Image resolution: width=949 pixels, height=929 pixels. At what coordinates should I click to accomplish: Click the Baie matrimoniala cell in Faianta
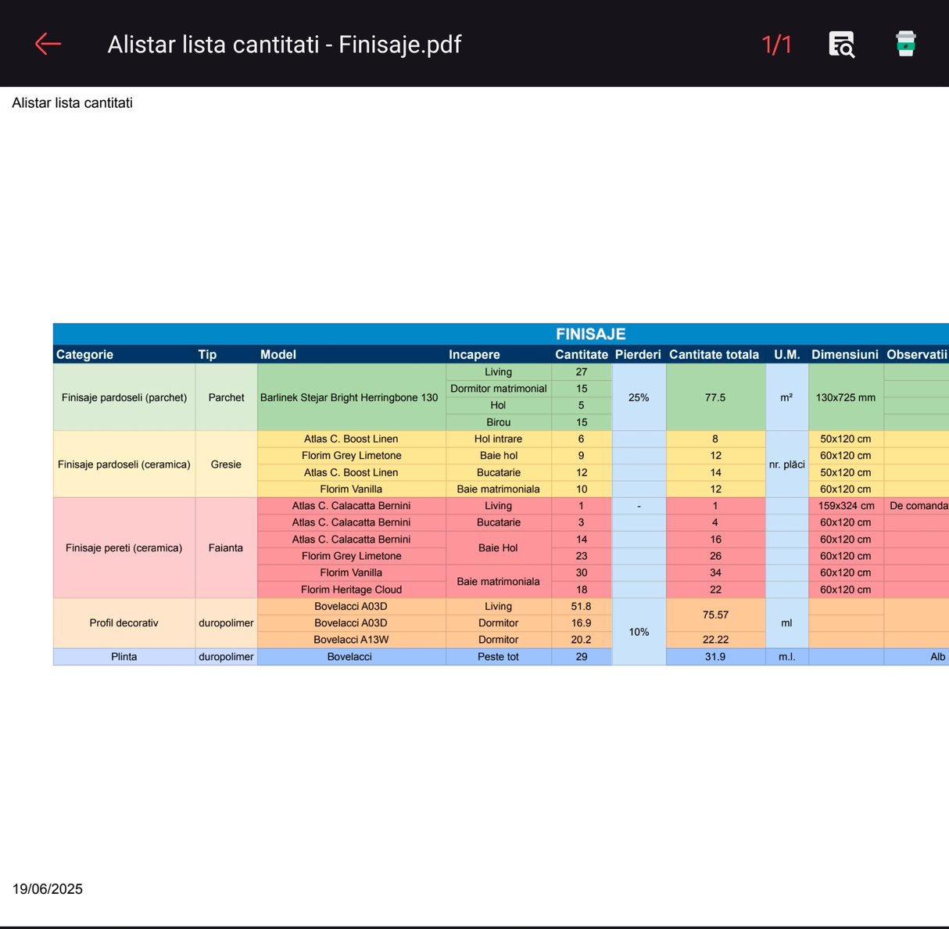tap(499, 582)
